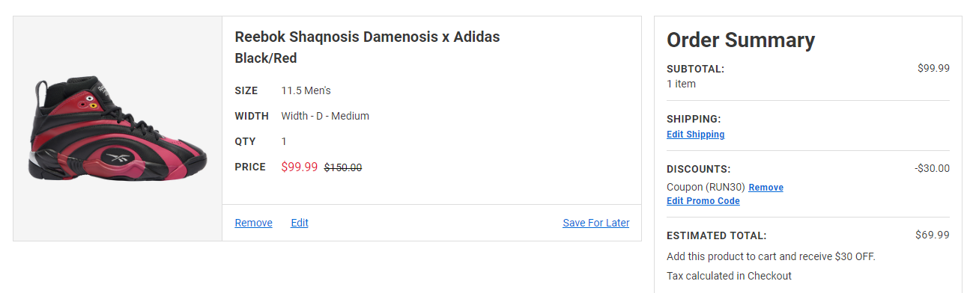Click the 11.5 Men's size value
This screenshot has width=964, height=293.
coord(306,90)
